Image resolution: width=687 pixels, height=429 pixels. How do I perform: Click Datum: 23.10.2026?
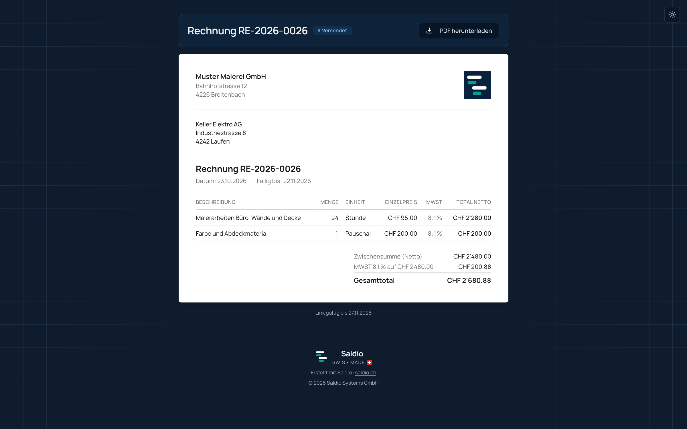pyautogui.click(x=221, y=181)
